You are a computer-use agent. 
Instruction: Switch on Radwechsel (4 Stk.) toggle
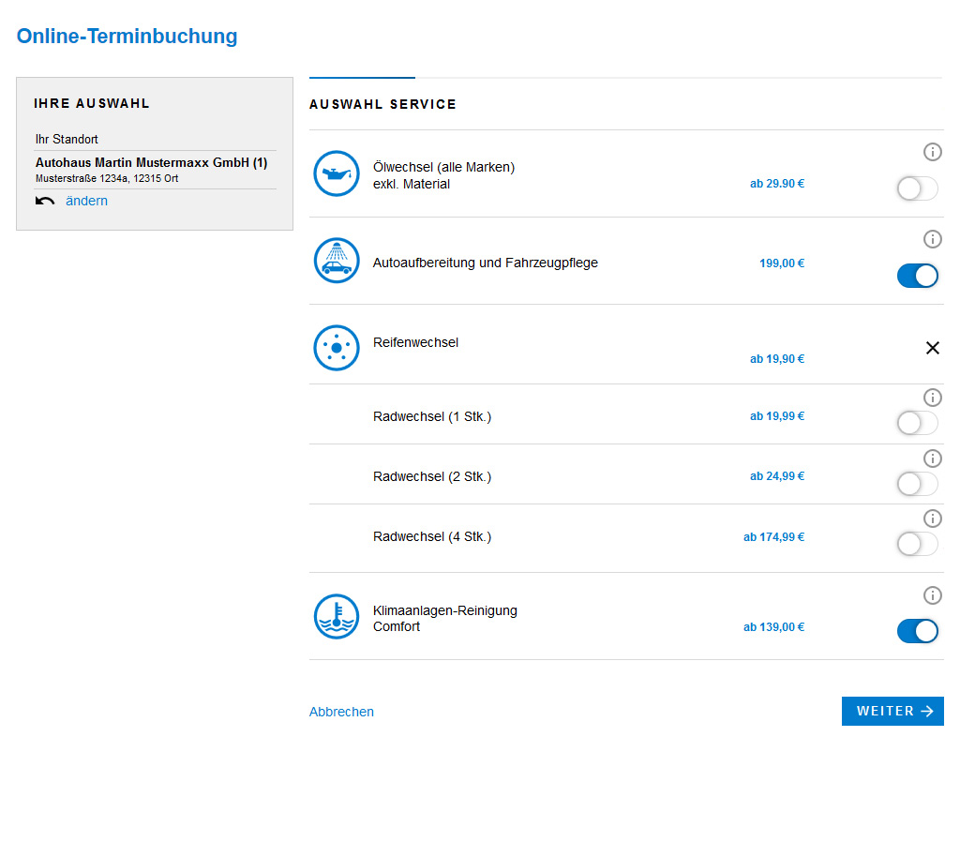click(917, 544)
